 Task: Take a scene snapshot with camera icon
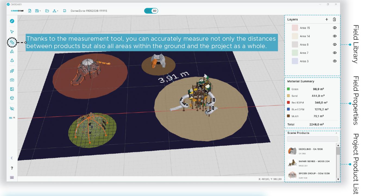pos(12,80)
